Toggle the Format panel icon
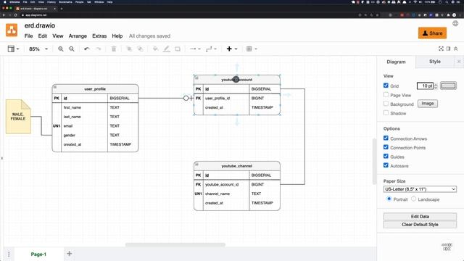 click(x=448, y=49)
